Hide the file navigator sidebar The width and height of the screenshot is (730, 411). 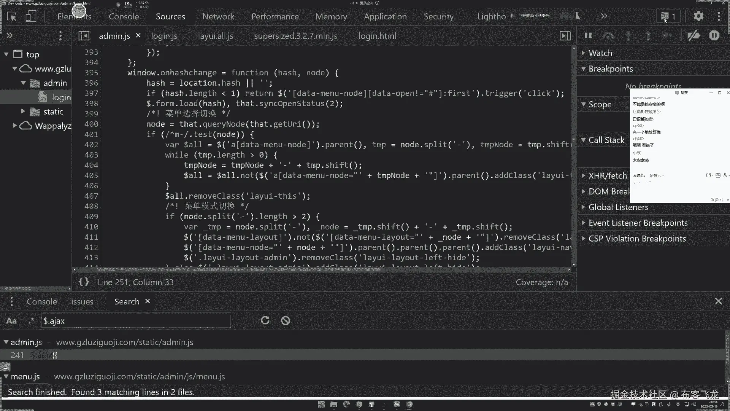pyautogui.click(x=84, y=36)
